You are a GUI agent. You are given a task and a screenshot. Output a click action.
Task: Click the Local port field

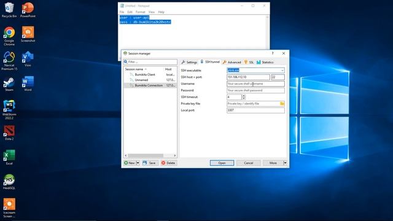click(255, 110)
